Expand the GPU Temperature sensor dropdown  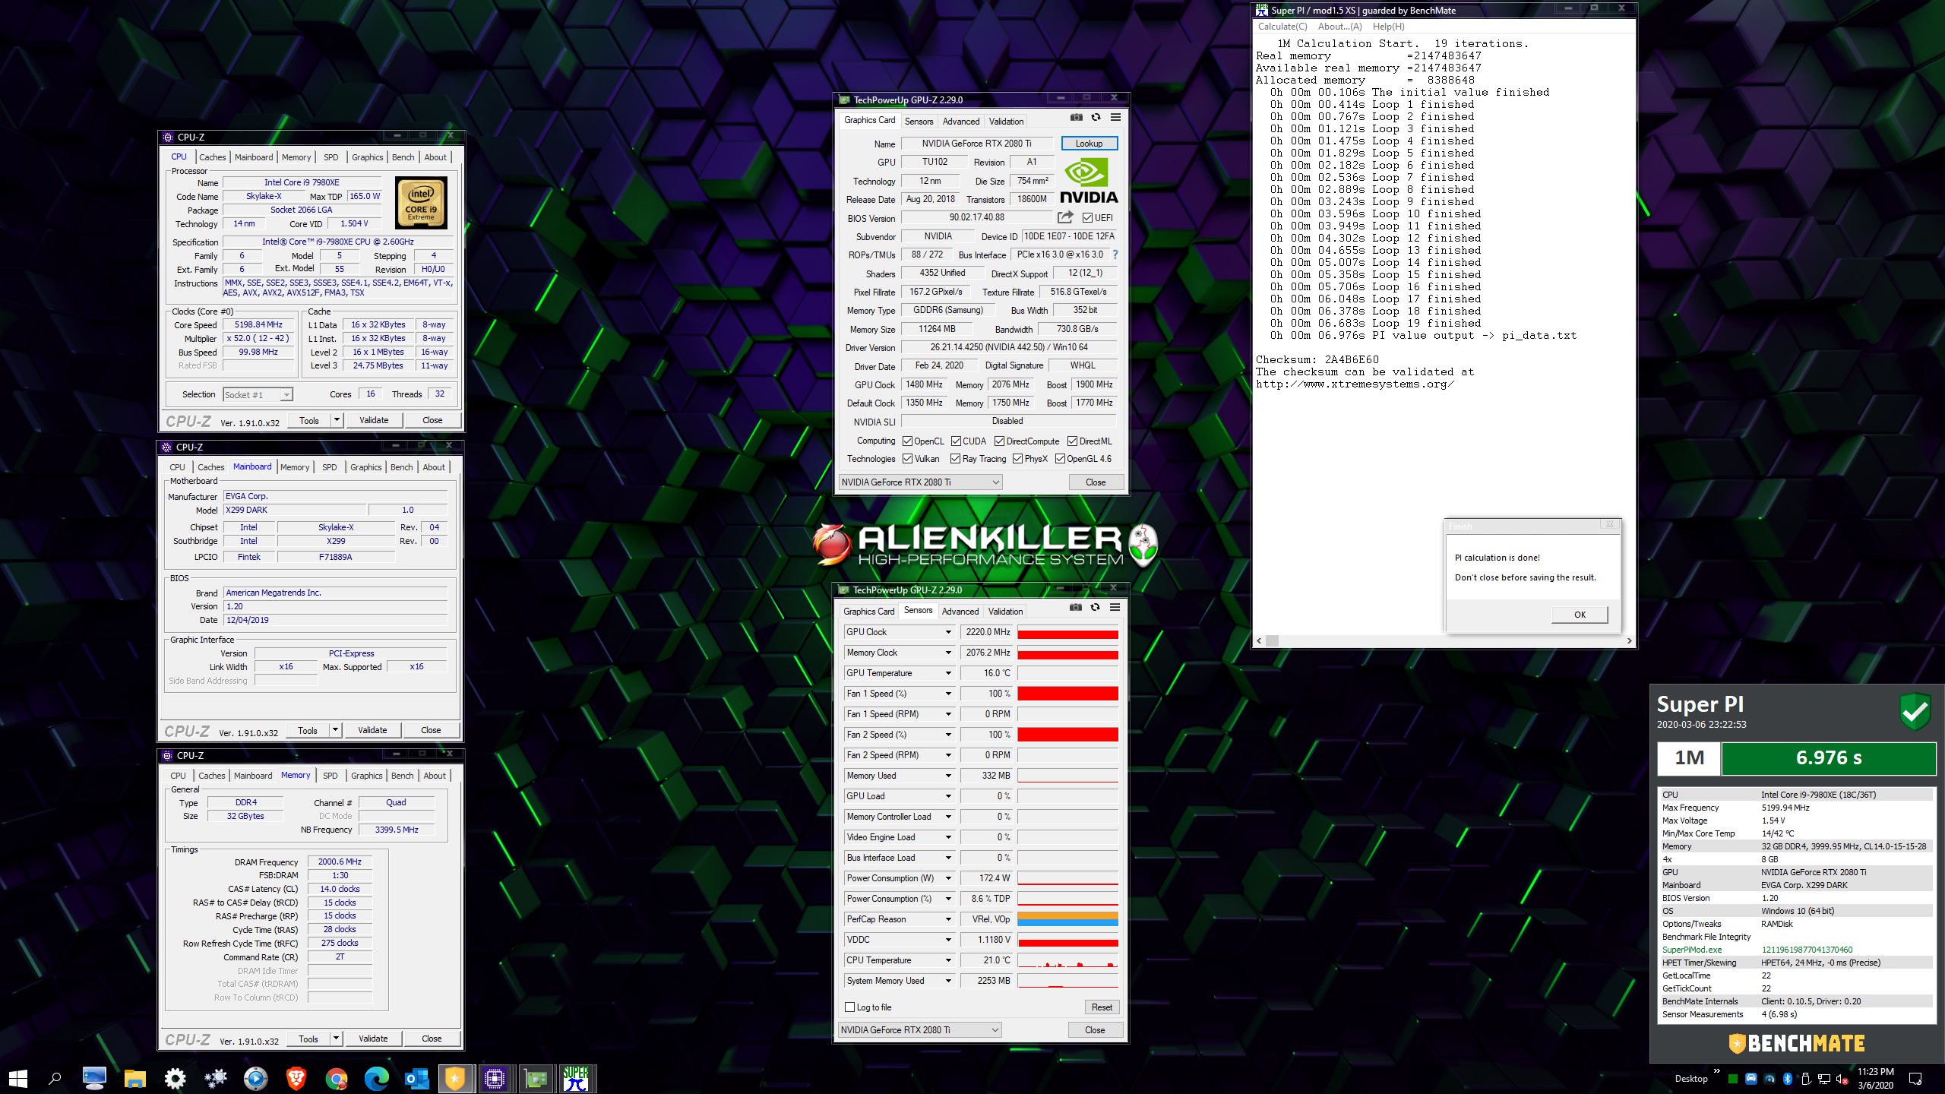pyautogui.click(x=948, y=673)
